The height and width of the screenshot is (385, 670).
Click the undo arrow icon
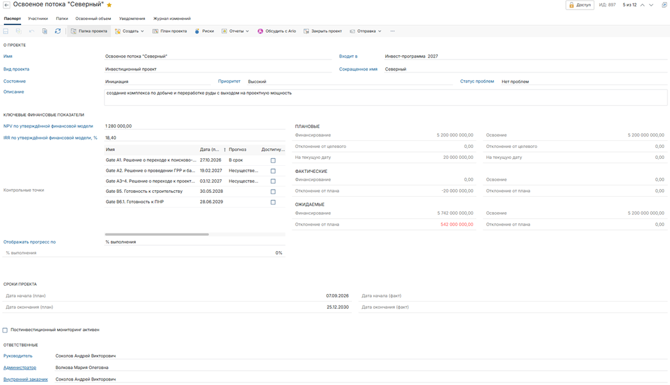31,31
